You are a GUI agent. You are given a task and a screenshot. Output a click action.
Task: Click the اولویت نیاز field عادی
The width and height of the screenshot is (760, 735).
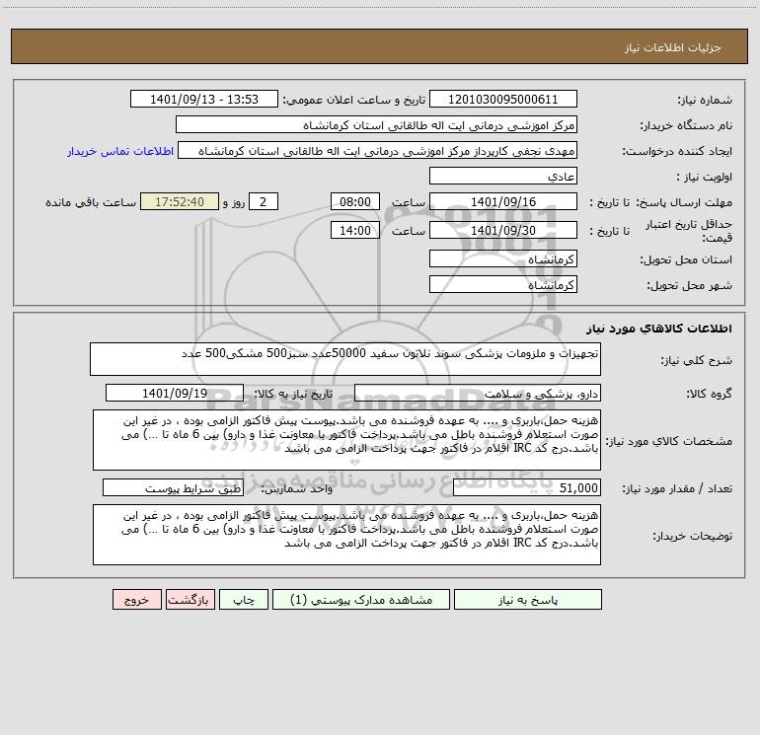(x=503, y=177)
